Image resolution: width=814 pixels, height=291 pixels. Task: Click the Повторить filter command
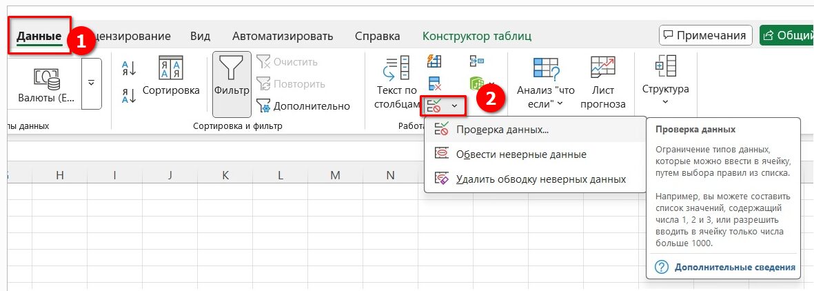[x=291, y=84]
